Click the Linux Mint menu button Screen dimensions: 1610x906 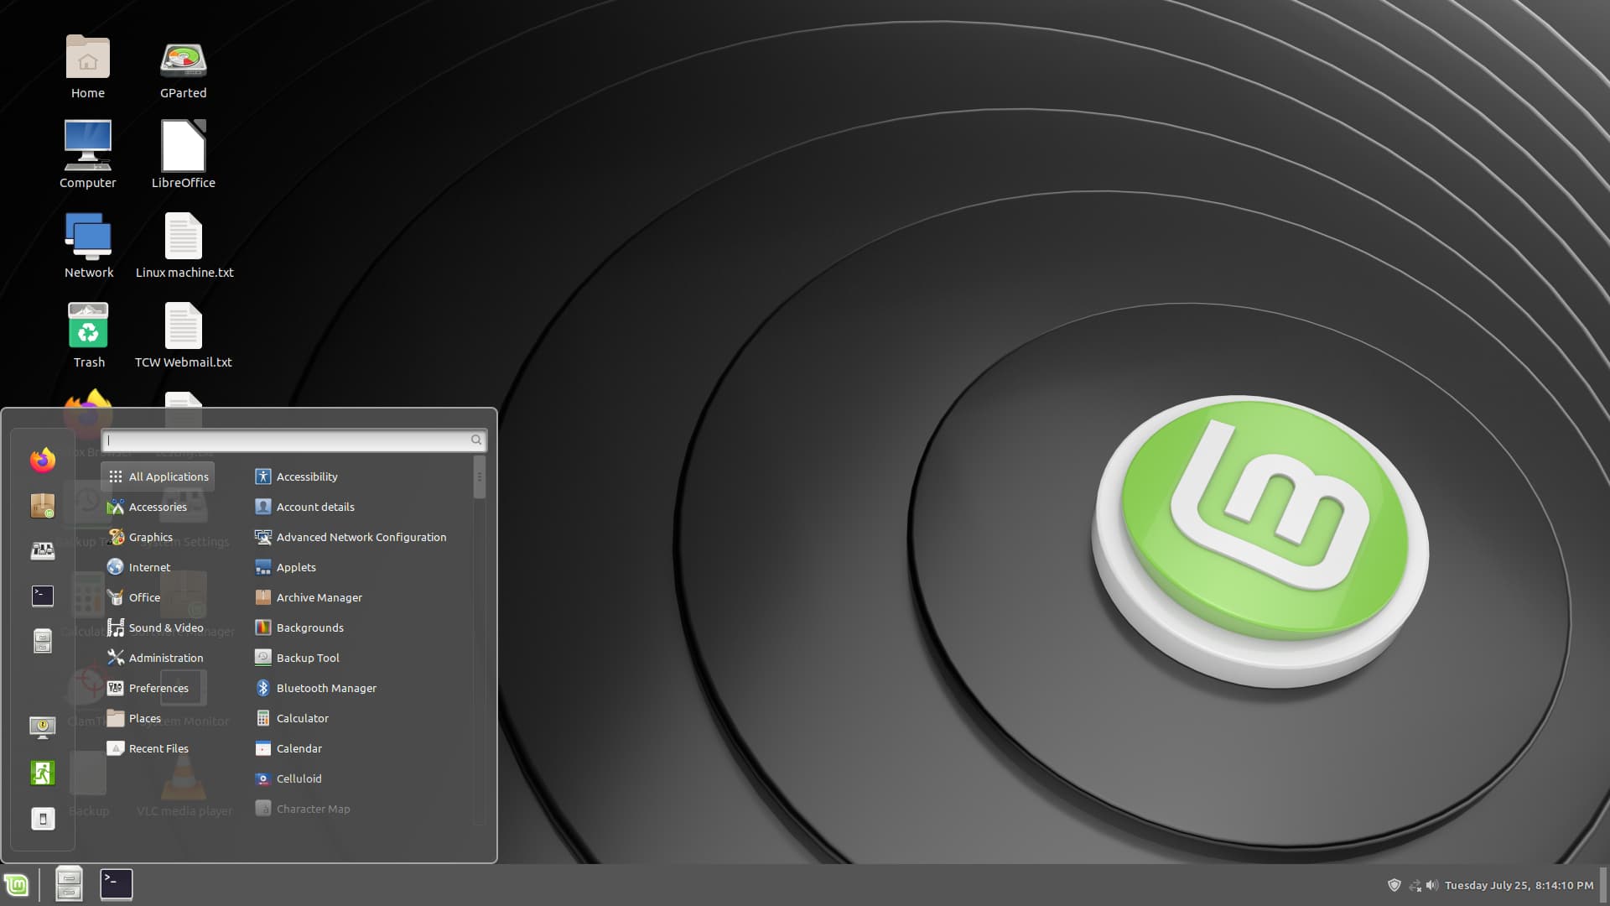click(x=17, y=885)
